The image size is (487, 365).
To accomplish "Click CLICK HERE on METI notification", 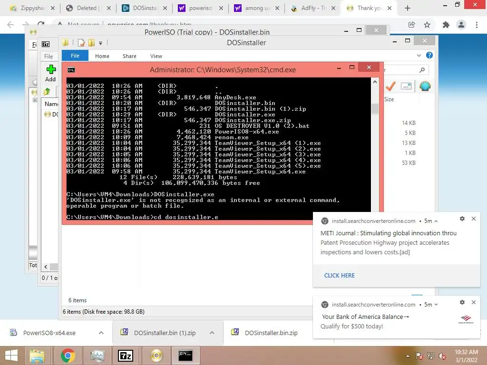I will click(x=340, y=275).
